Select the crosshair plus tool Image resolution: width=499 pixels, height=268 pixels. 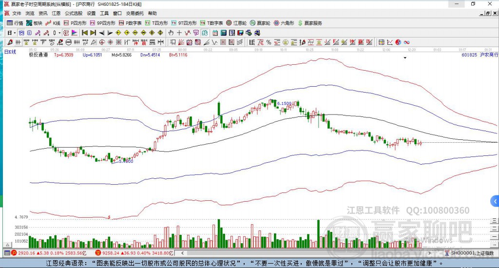point(179,33)
